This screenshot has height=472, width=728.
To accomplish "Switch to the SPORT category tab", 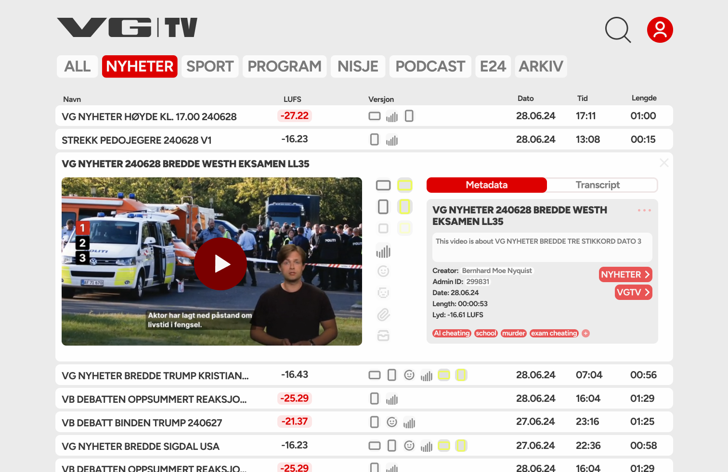I will 210,66.
